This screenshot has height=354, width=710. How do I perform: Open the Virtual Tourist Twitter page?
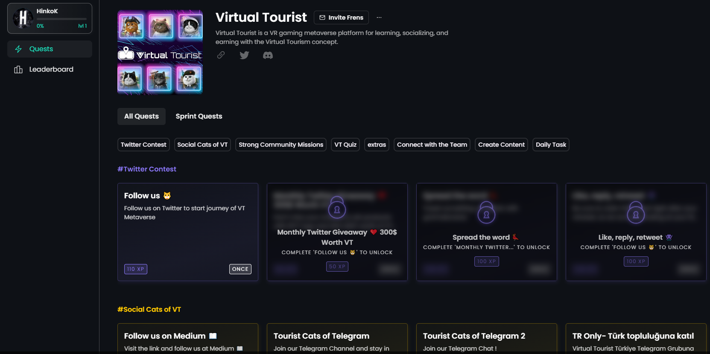click(244, 55)
